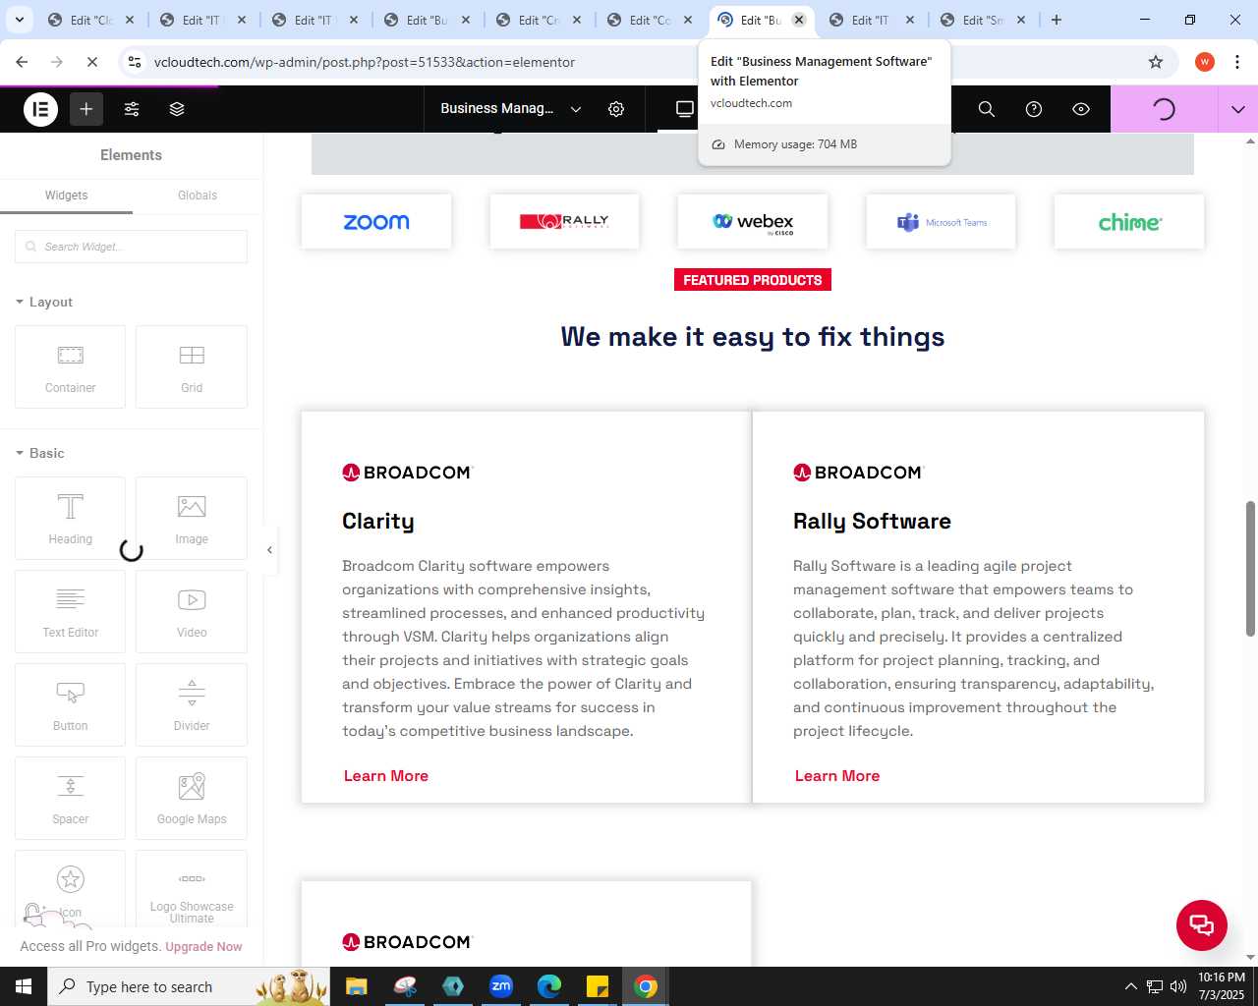Open a new browser tab
The image size is (1258, 1006).
(x=1057, y=20)
